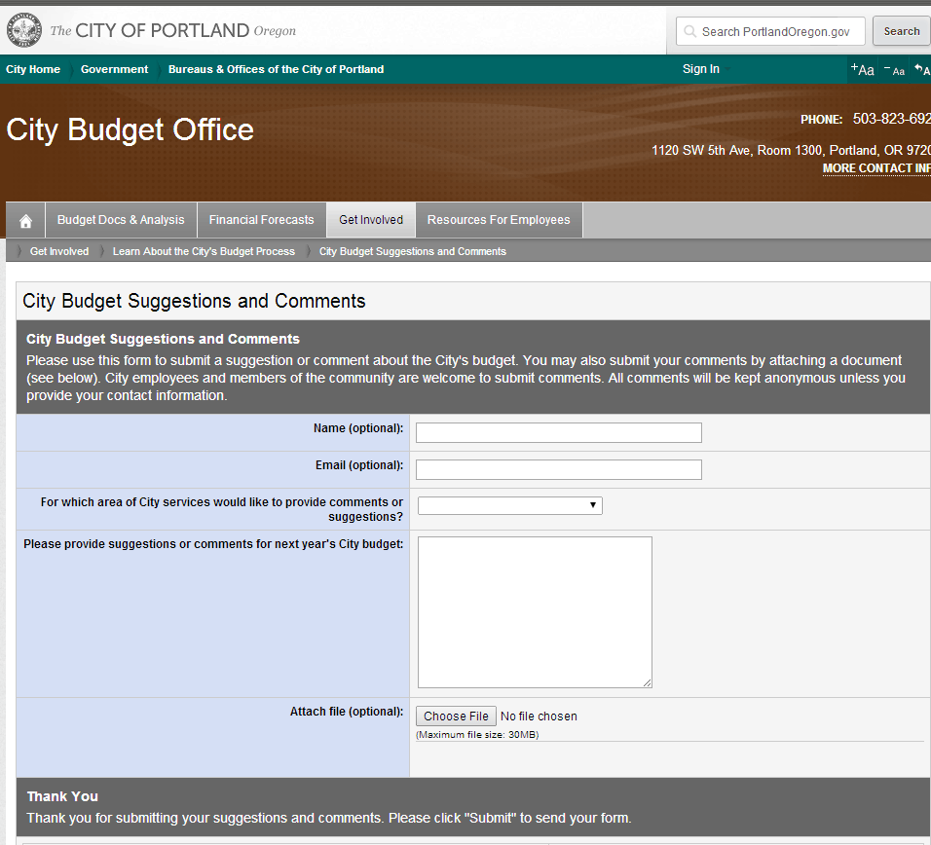This screenshot has height=845, width=931.
Task: Open Learn About the City's Budget Process breadcrumb
Action: tap(204, 251)
